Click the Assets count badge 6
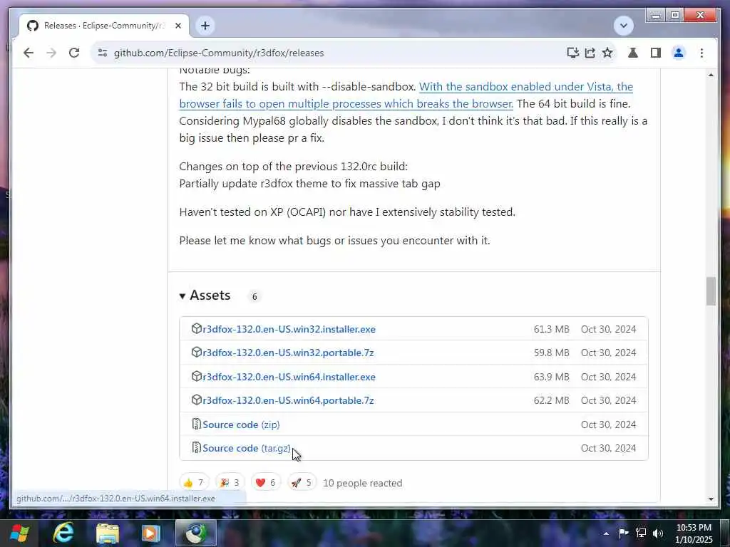 click(255, 297)
